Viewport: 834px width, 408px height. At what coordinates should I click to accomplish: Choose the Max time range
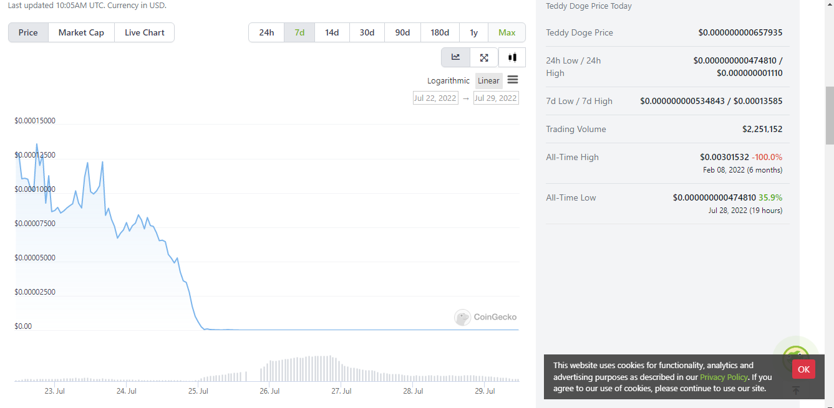507,32
